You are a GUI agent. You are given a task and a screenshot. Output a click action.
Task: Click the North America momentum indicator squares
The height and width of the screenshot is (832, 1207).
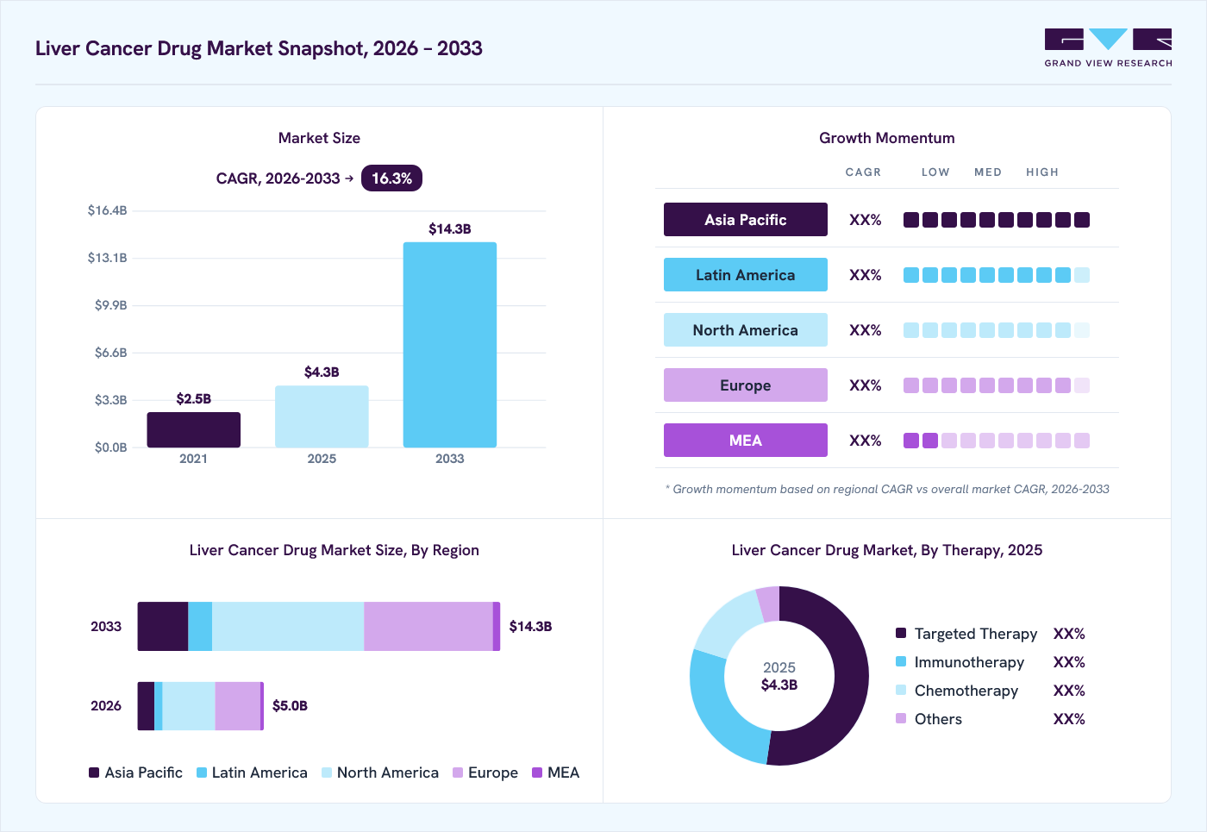point(997,330)
